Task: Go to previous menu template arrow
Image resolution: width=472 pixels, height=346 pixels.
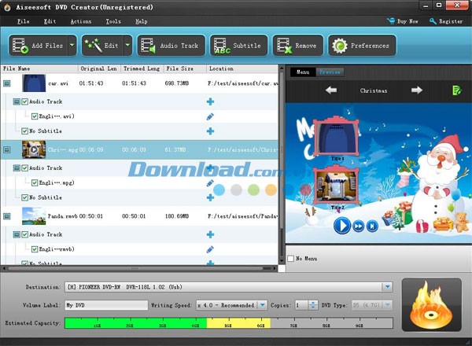Action: pyautogui.click(x=331, y=90)
